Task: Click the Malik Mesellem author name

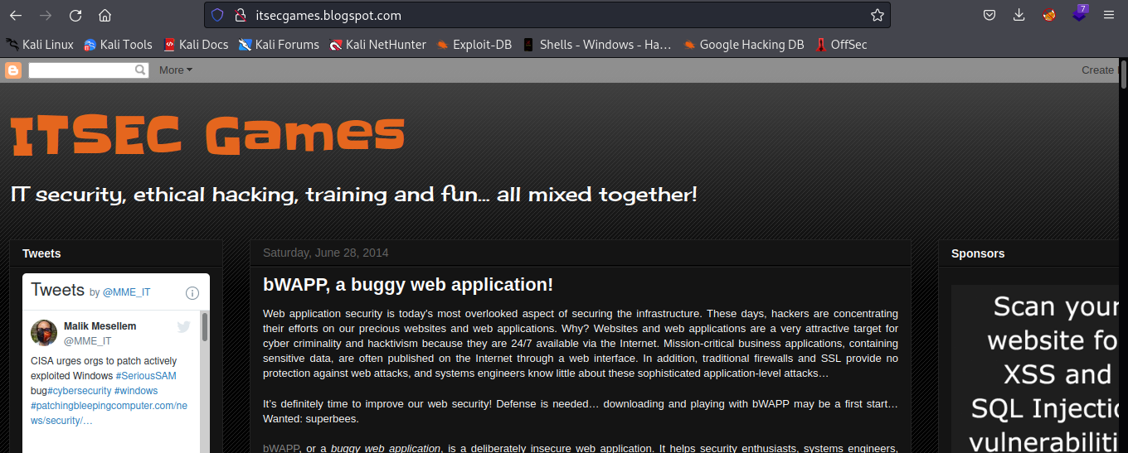Action: tap(100, 326)
